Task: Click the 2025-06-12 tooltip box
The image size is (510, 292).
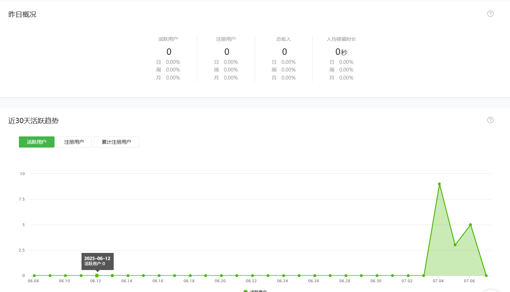Action: (97, 261)
